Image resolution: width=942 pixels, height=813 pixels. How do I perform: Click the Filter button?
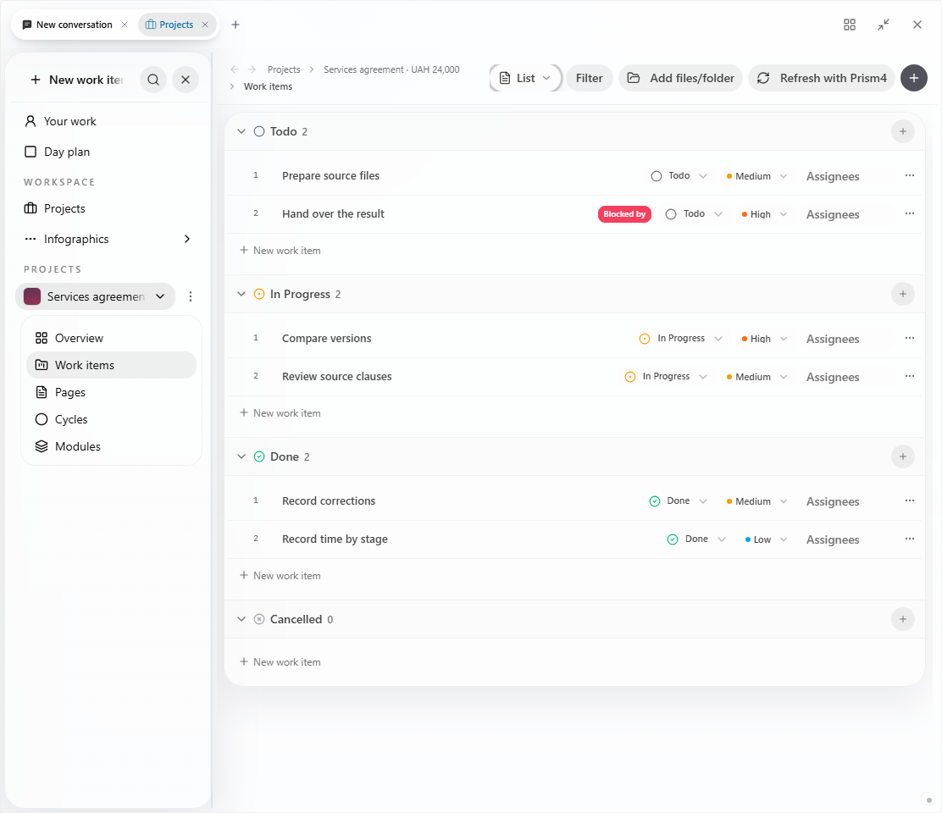click(589, 78)
